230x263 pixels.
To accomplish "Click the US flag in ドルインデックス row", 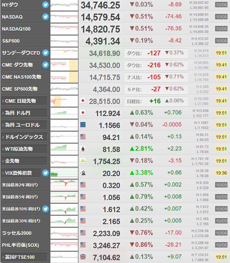I will tap(83, 137).
